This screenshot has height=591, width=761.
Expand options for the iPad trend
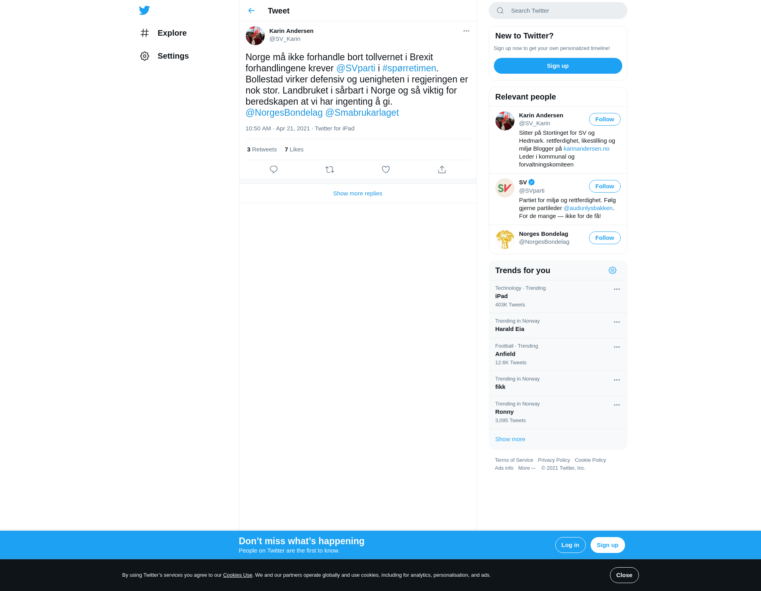tap(617, 289)
